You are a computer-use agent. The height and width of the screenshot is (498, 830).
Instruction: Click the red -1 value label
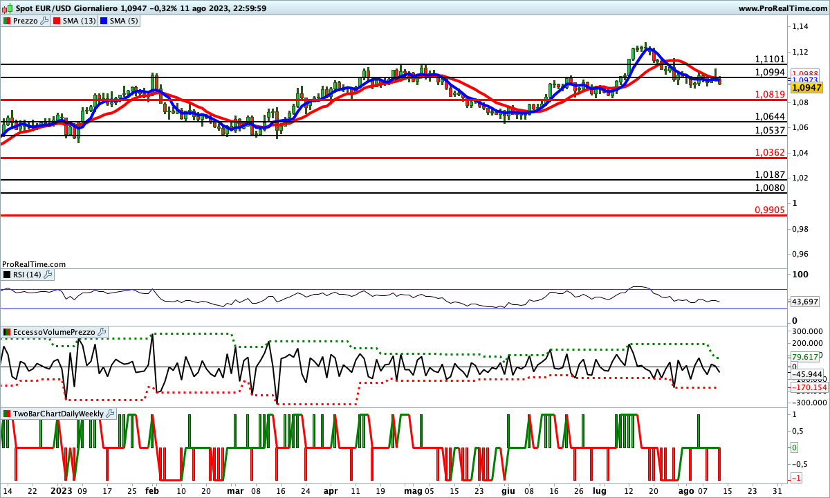click(797, 479)
